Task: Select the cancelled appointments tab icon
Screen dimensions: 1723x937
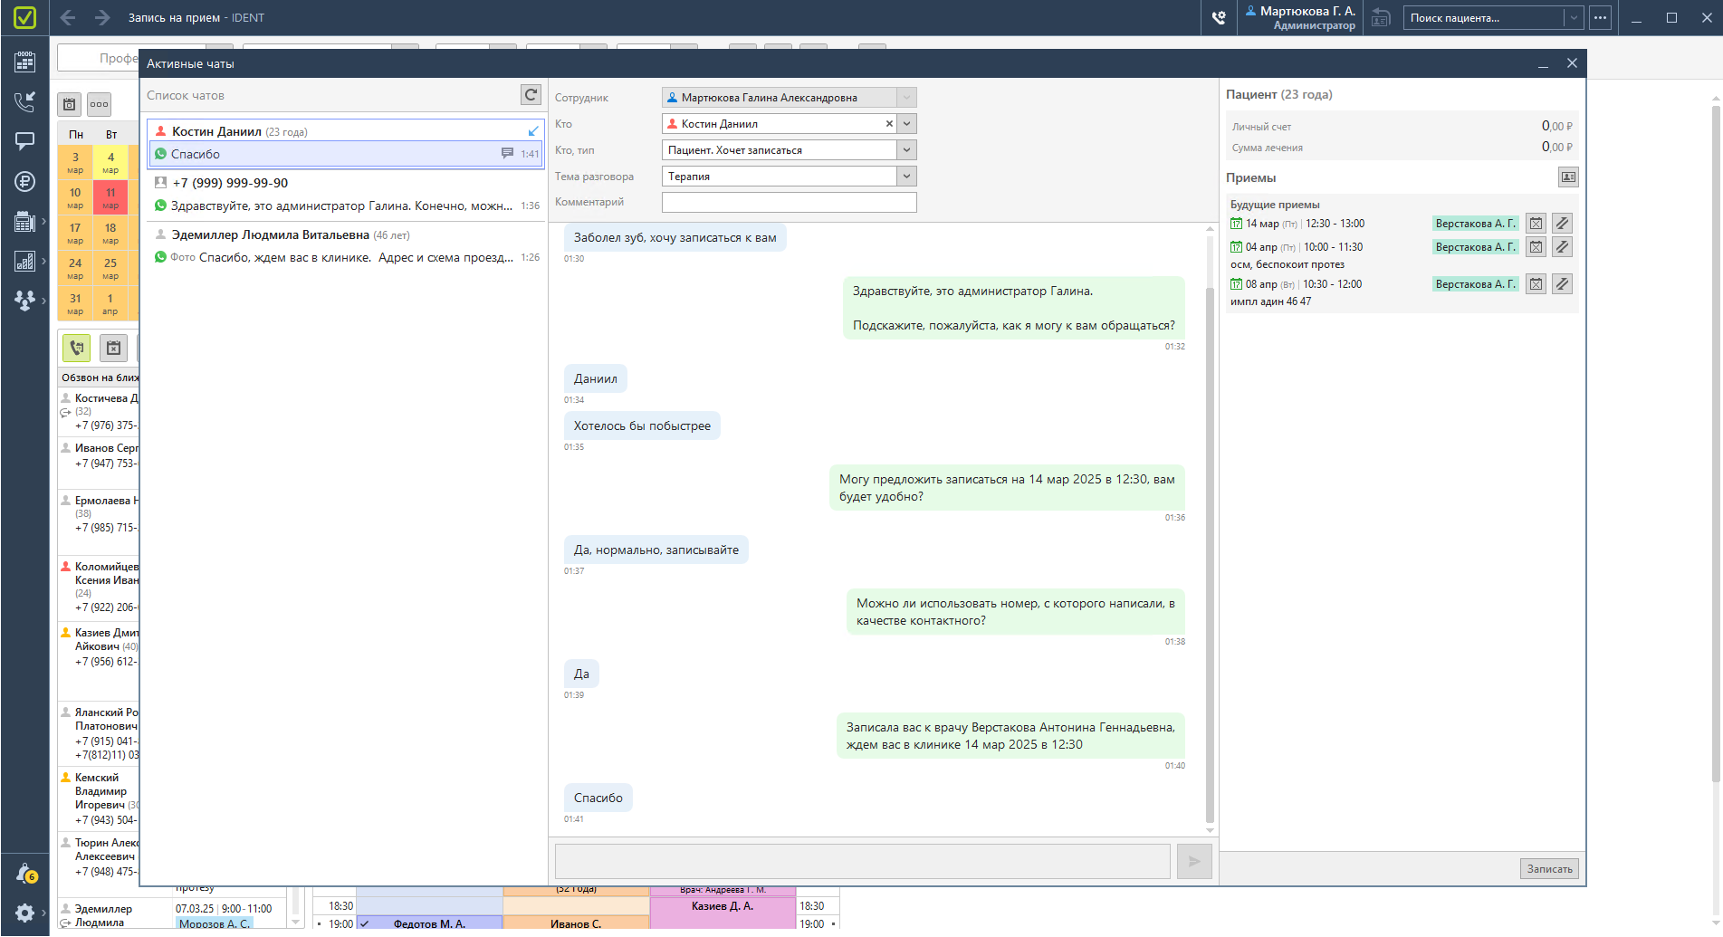Action: tap(113, 348)
